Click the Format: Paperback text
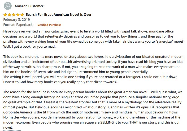 point(18,25)
